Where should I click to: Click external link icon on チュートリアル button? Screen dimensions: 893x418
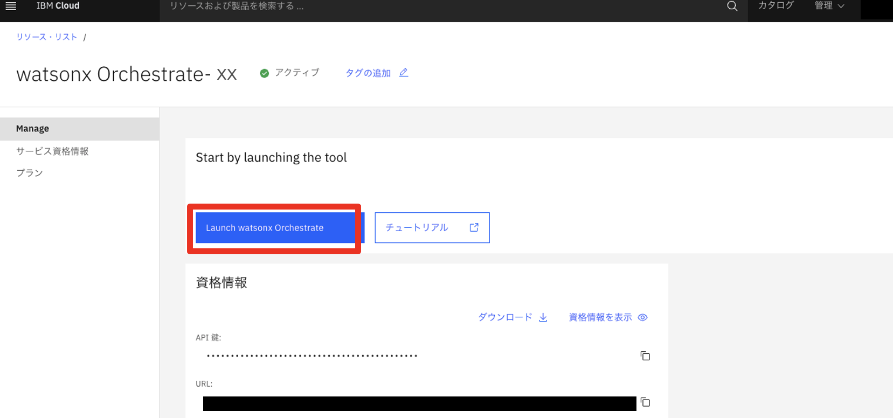[x=474, y=228]
